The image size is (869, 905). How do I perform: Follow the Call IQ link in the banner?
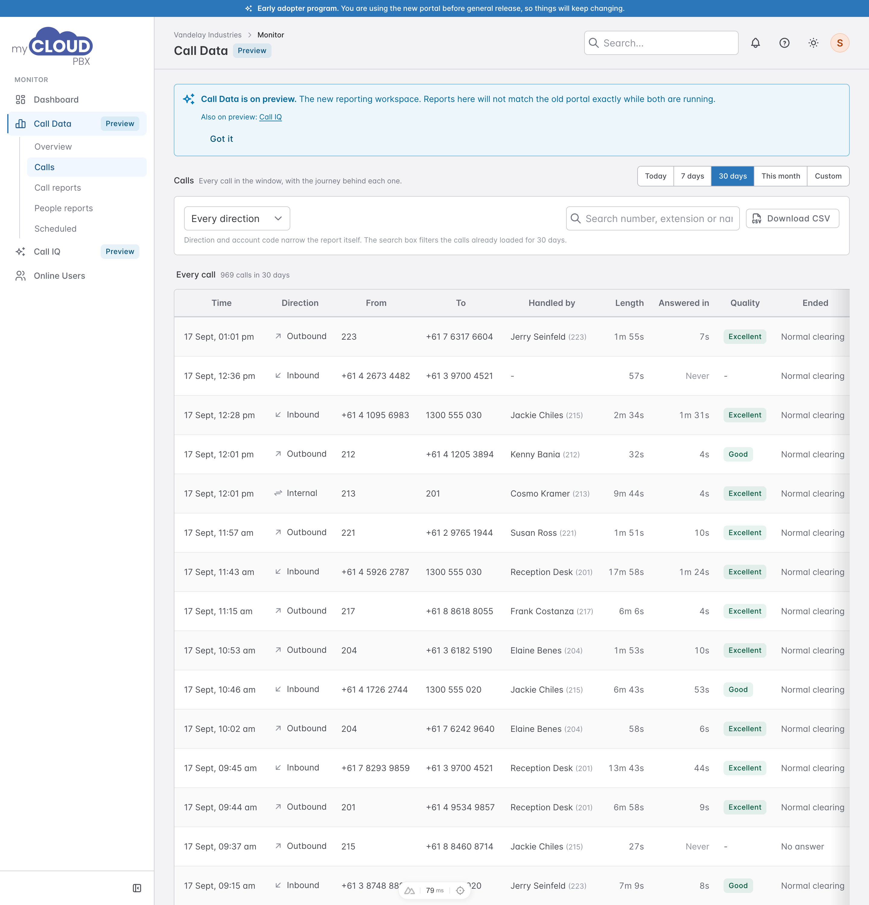[x=271, y=117]
